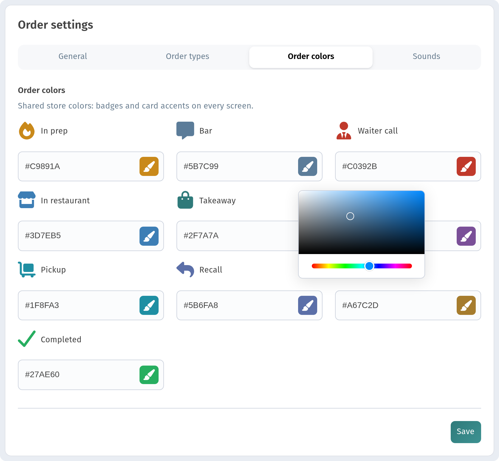
Task: Open the In restaurant color brush picker
Action: (149, 236)
